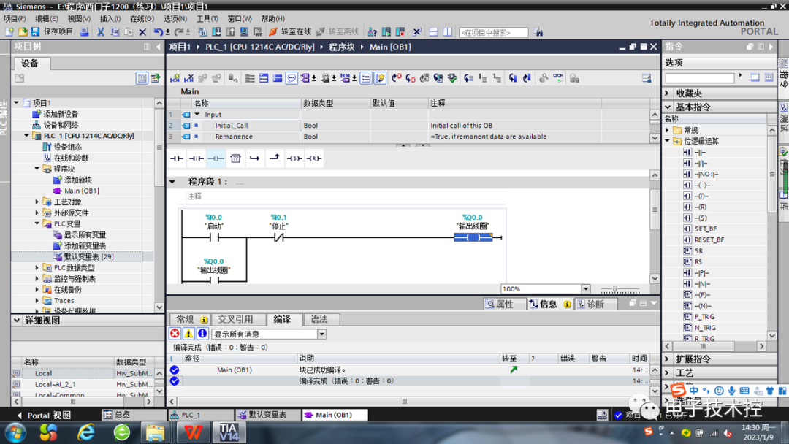Click the save project disk icon
The height and width of the screenshot is (444, 789).
point(35,31)
